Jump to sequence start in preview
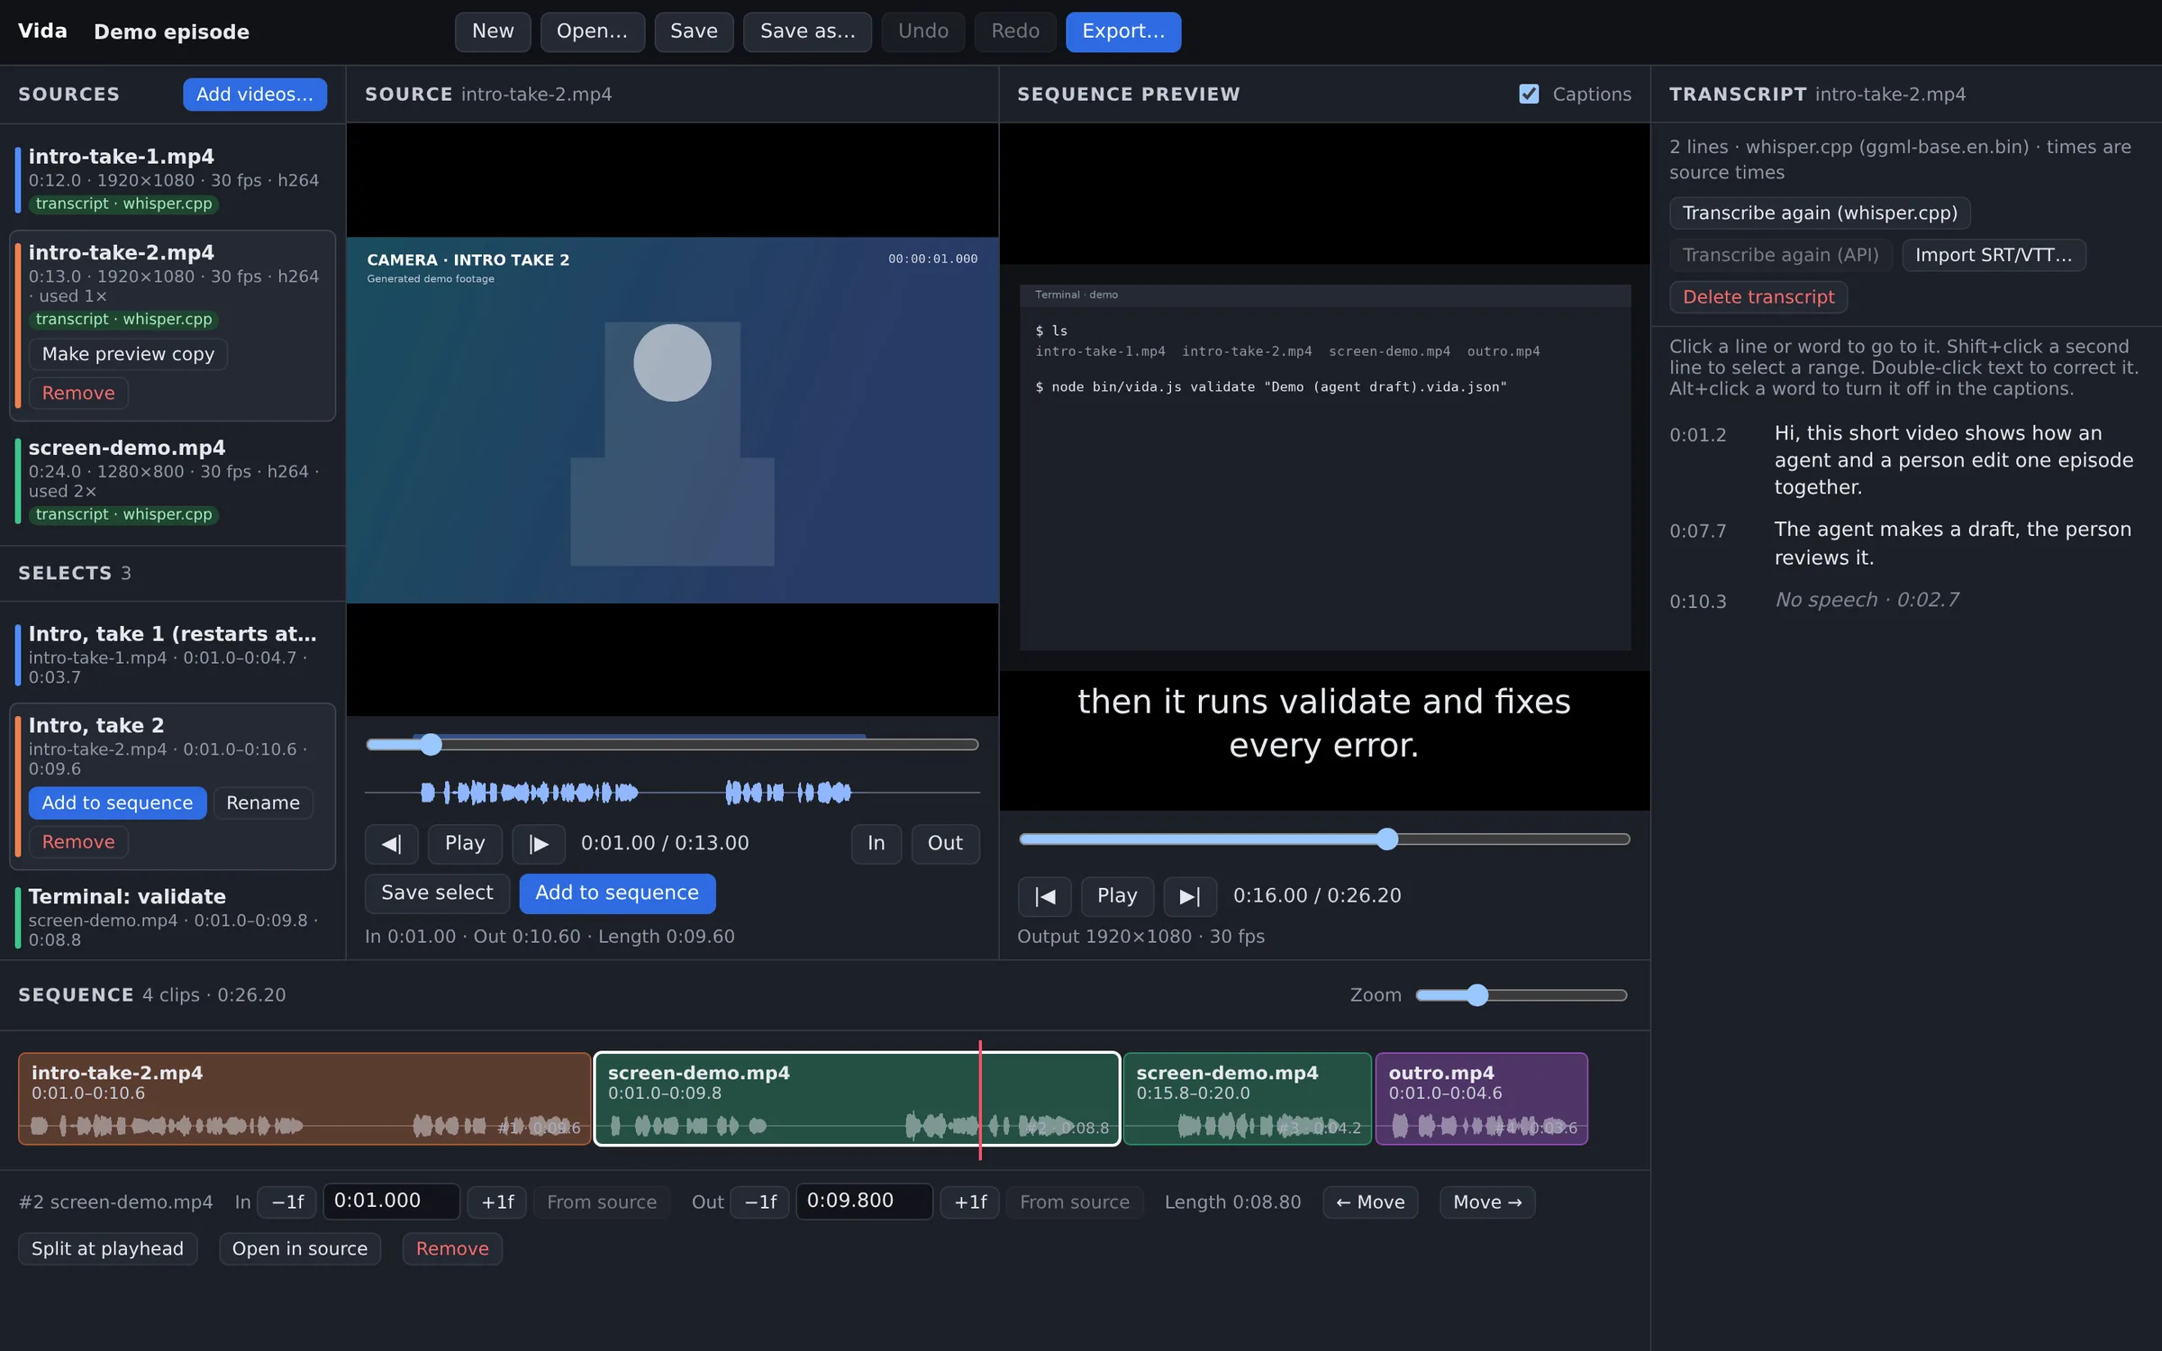The height and width of the screenshot is (1351, 2162). tap(1044, 896)
